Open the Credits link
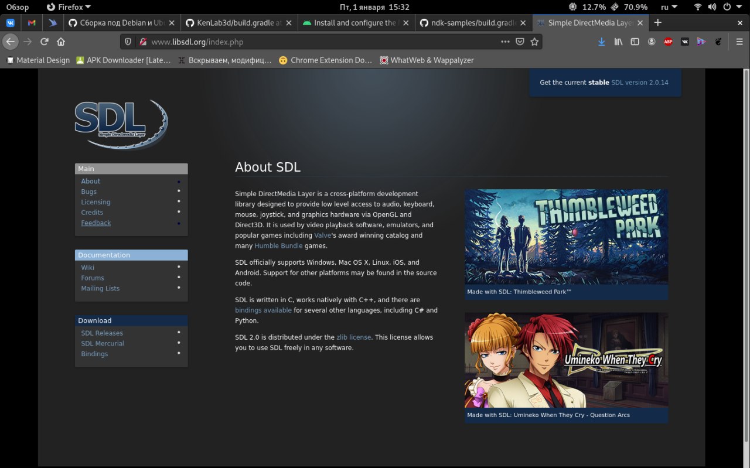The height and width of the screenshot is (468, 750). (x=92, y=213)
